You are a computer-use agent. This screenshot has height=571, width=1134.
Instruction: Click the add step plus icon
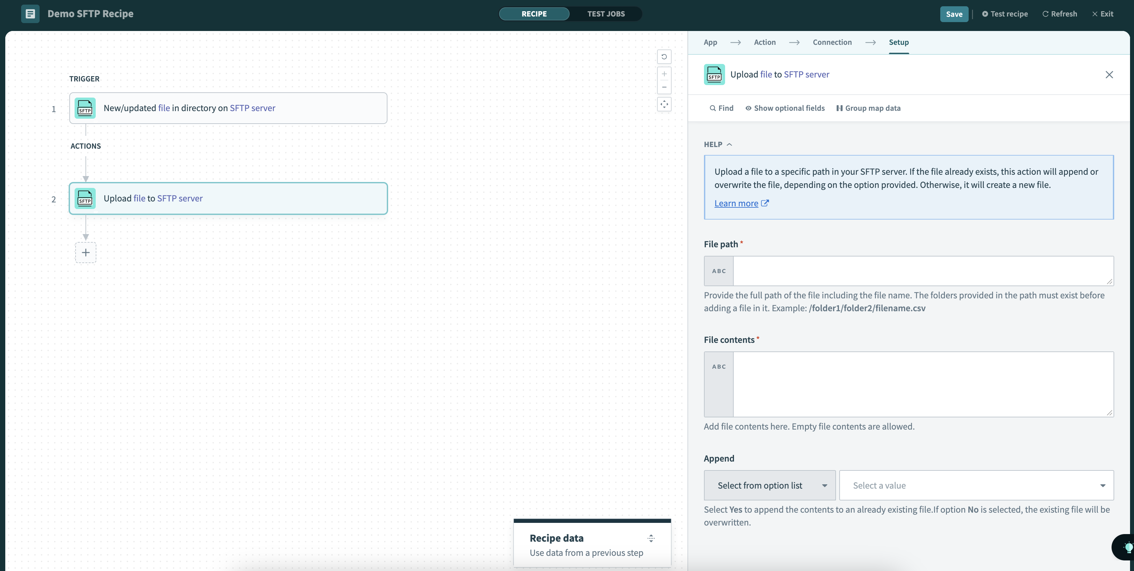85,253
